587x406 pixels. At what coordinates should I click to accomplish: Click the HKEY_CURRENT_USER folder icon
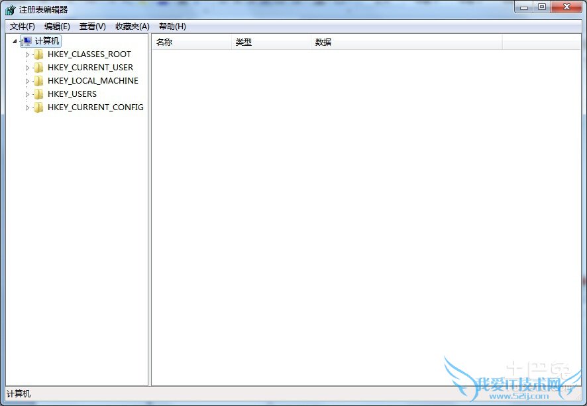[x=38, y=68]
